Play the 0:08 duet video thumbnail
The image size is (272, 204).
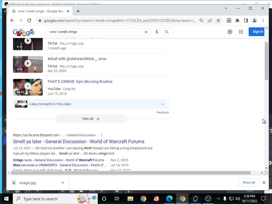(x=28, y=64)
